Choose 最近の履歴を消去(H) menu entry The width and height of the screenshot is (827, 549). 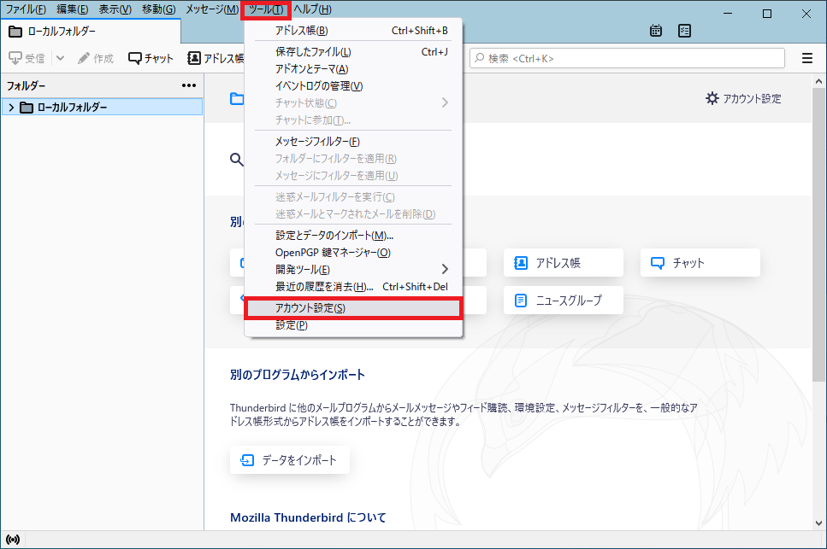(353, 287)
